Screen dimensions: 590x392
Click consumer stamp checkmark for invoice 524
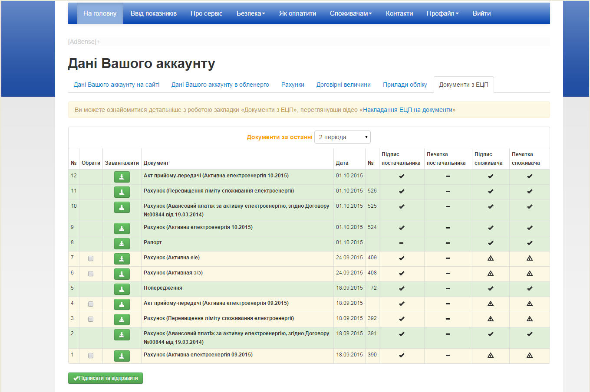530,228
